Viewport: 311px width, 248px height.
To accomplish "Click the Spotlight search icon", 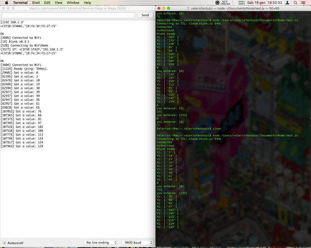I will (296, 2).
